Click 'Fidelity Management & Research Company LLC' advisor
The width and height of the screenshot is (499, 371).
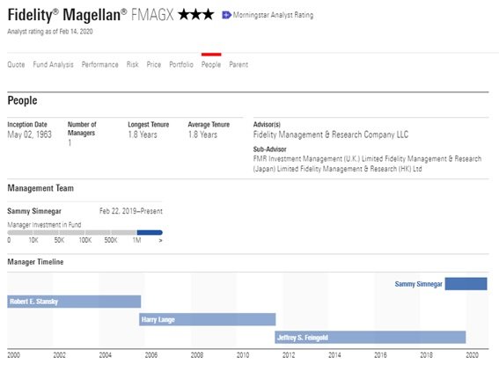pos(331,135)
